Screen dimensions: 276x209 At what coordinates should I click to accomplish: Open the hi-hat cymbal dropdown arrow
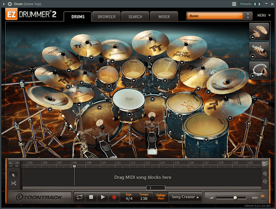click(x=79, y=104)
